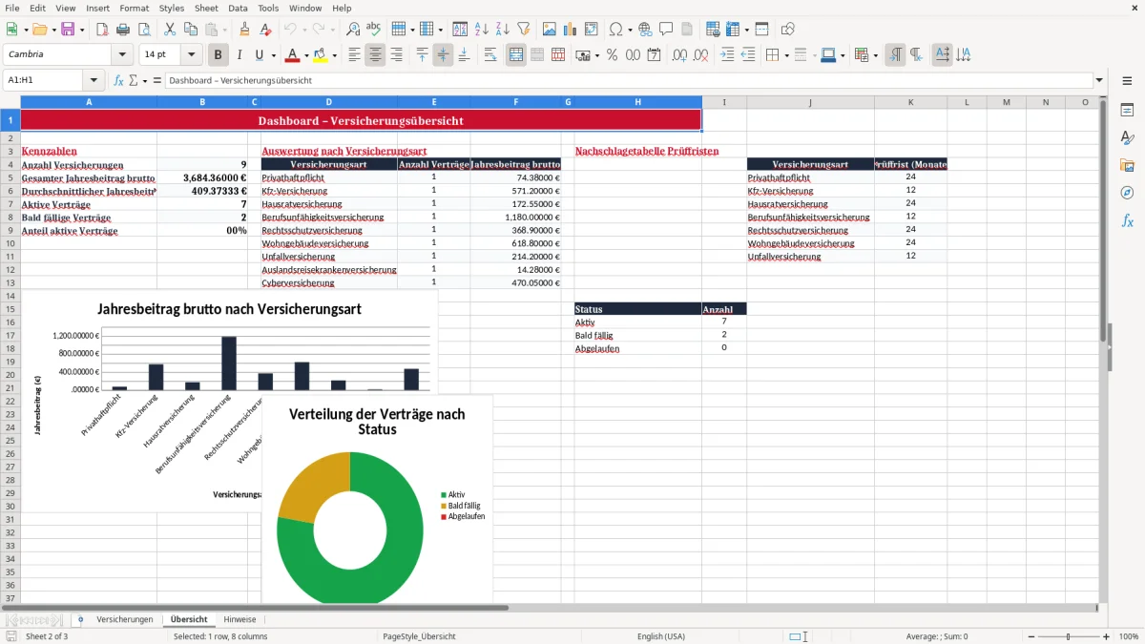Open Find & Replace icon
Viewport: 1145px width, 644px height.
[x=353, y=30]
